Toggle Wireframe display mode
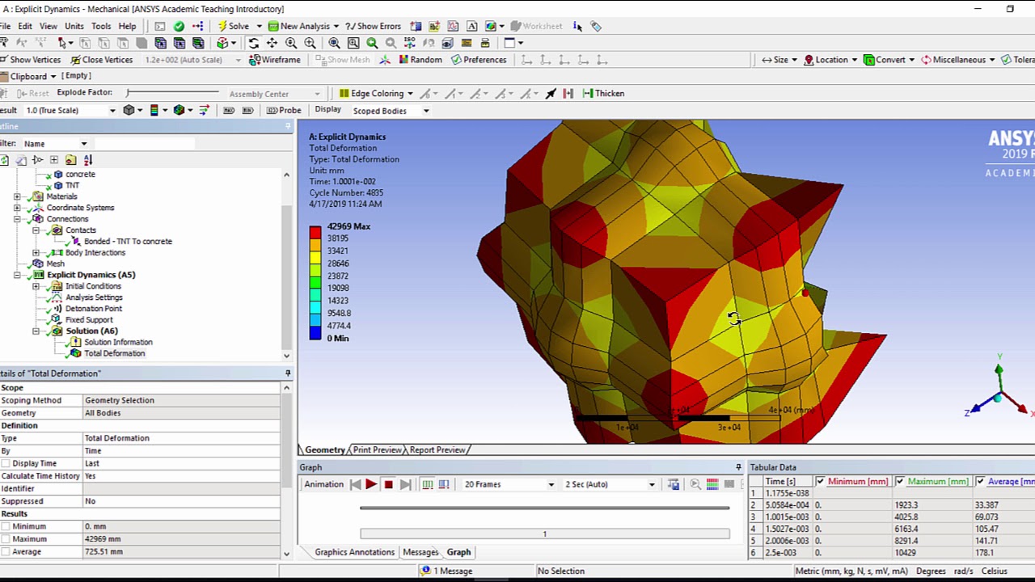This screenshot has width=1035, height=582. click(x=275, y=60)
